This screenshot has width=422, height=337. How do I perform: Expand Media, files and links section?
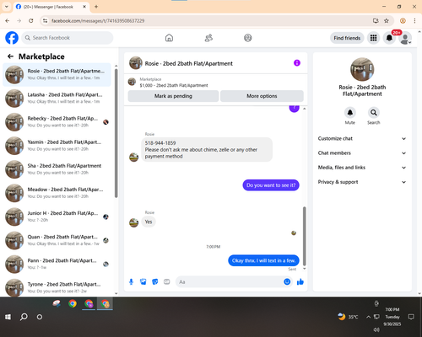pos(362,168)
